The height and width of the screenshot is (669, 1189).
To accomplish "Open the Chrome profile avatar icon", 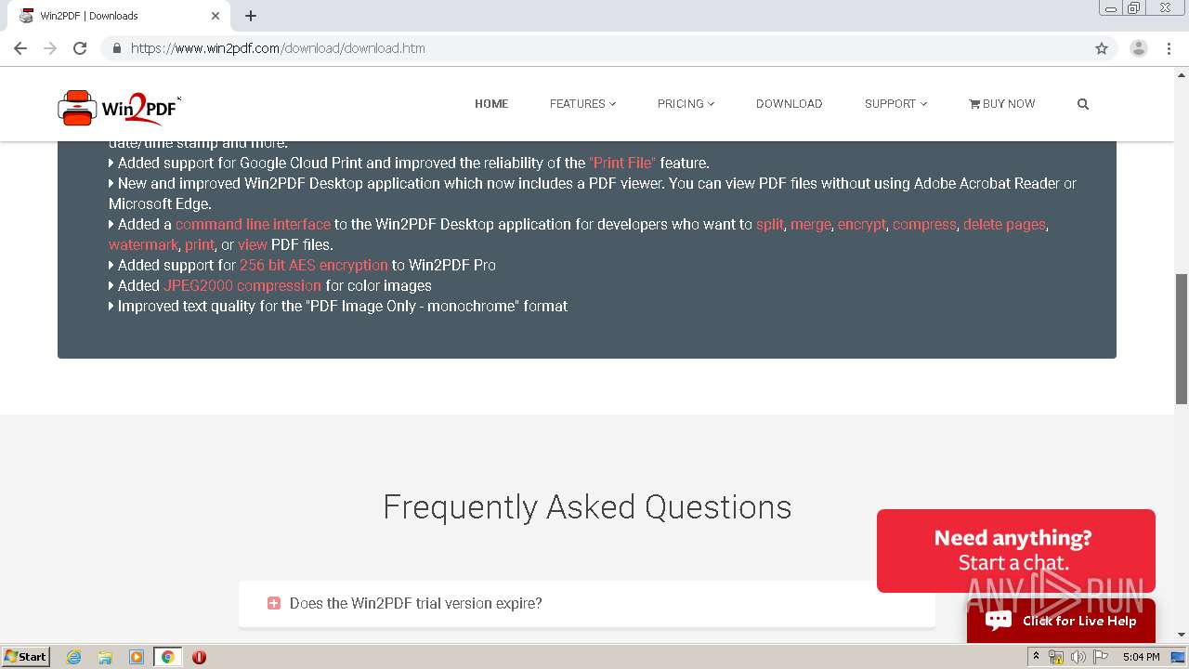I will coord(1139,48).
